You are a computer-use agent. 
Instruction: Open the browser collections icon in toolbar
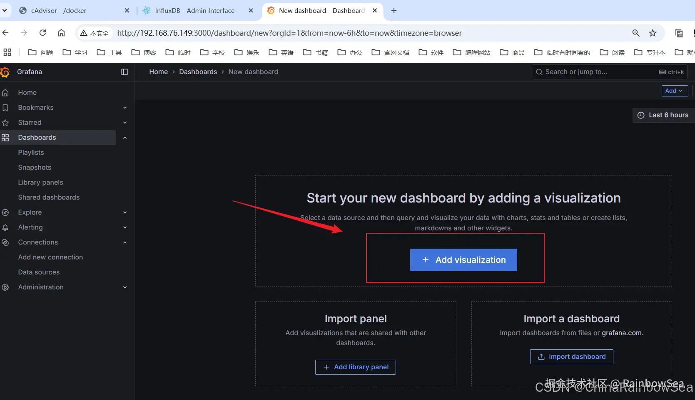pos(679,33)
